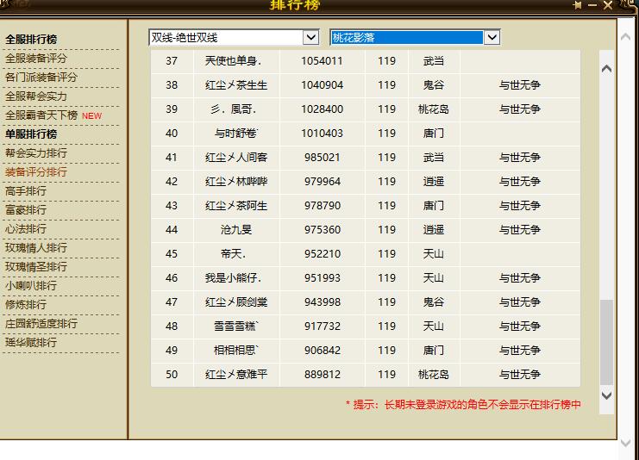Screen dimensions: 639x460
Task: Click score 889812 in row 50
Action: (322, 374)
